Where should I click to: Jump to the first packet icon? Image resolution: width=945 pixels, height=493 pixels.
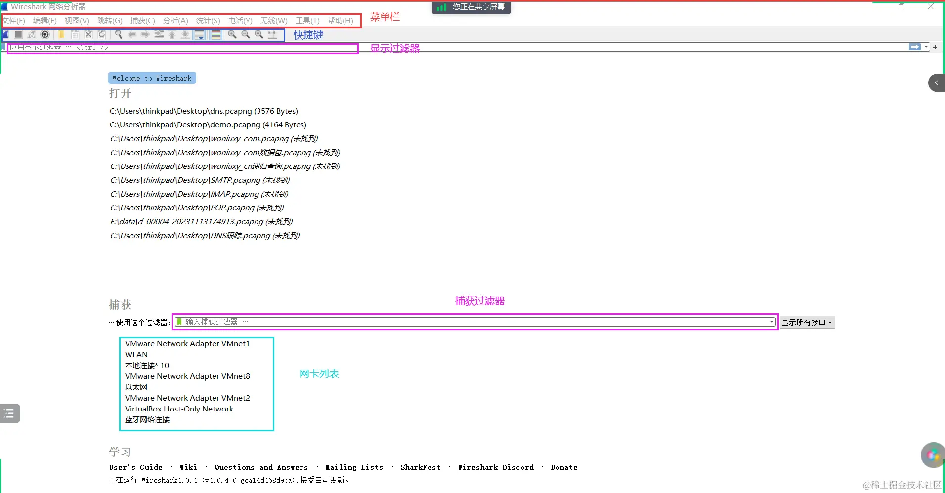(x=172, y=34)
